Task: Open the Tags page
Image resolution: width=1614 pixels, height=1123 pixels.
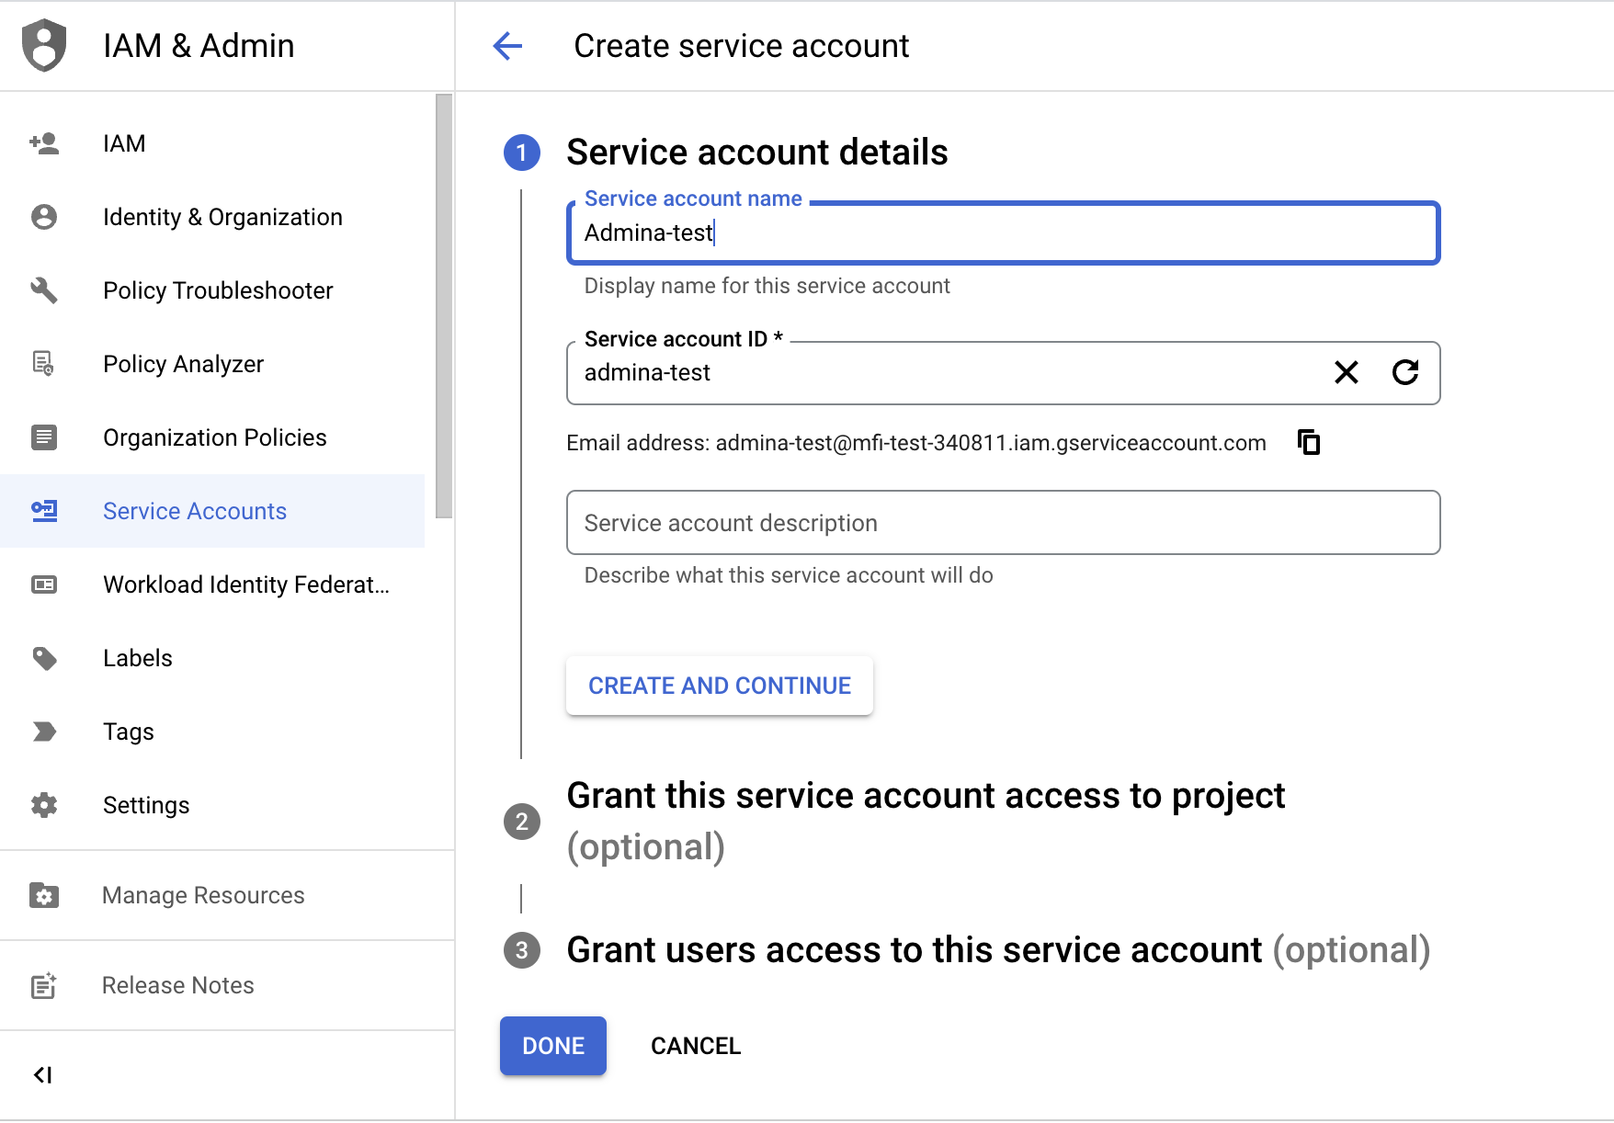Action: tap(212, 732)
